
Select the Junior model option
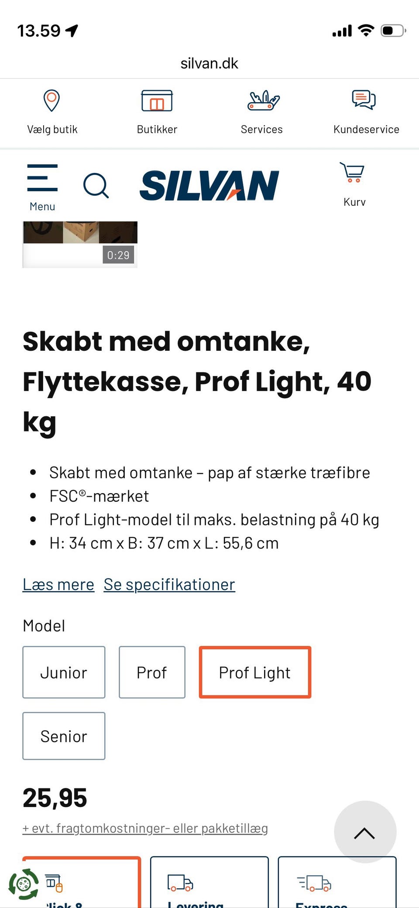64,673
